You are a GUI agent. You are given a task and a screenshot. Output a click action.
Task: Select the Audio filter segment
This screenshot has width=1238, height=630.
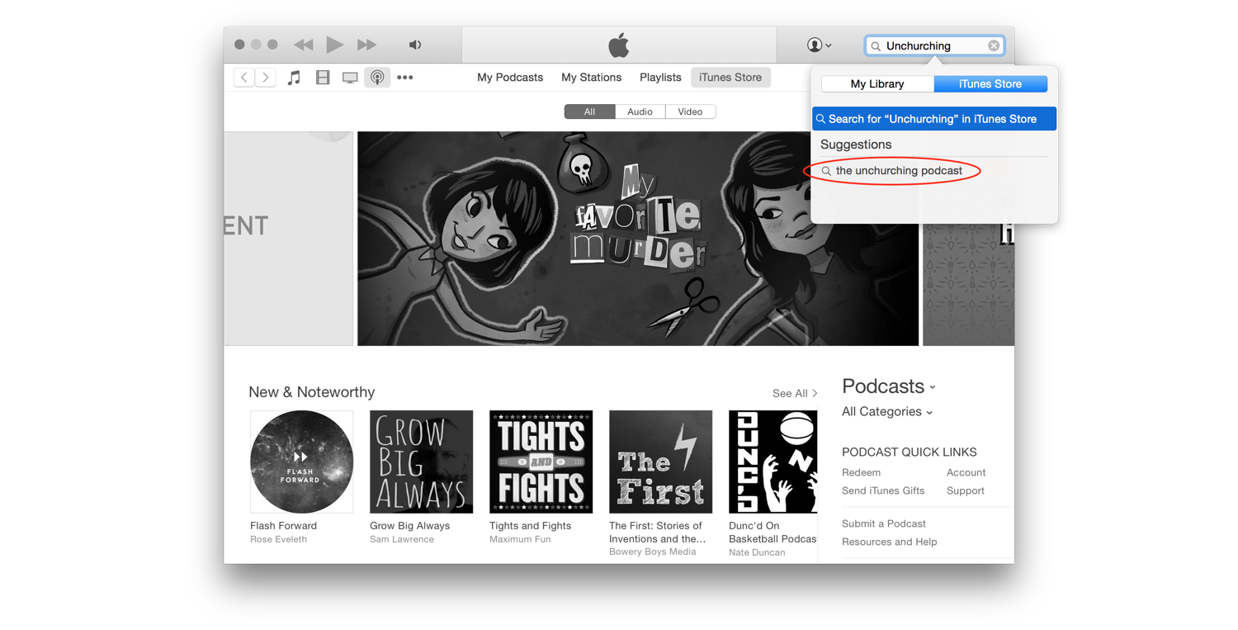point(640,111)
